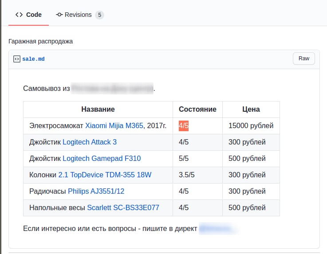Open the Revisions tab

[80, 15]
